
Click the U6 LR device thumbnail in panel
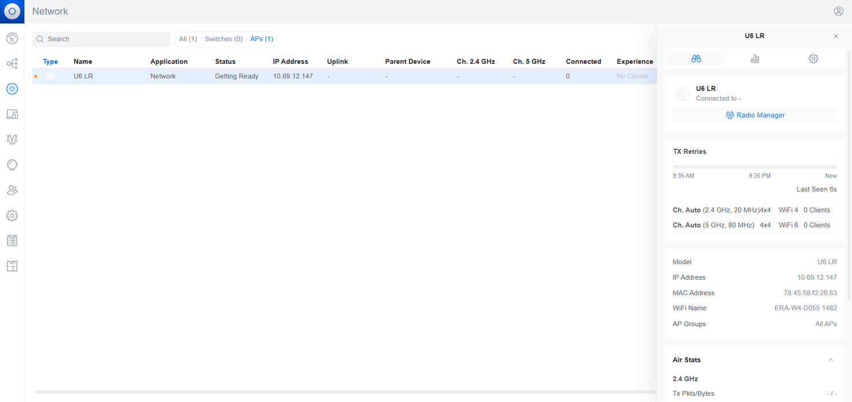[682, 94]
